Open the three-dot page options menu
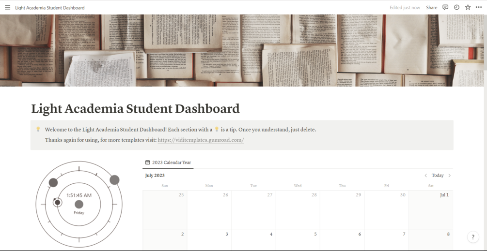 point(479,7)
